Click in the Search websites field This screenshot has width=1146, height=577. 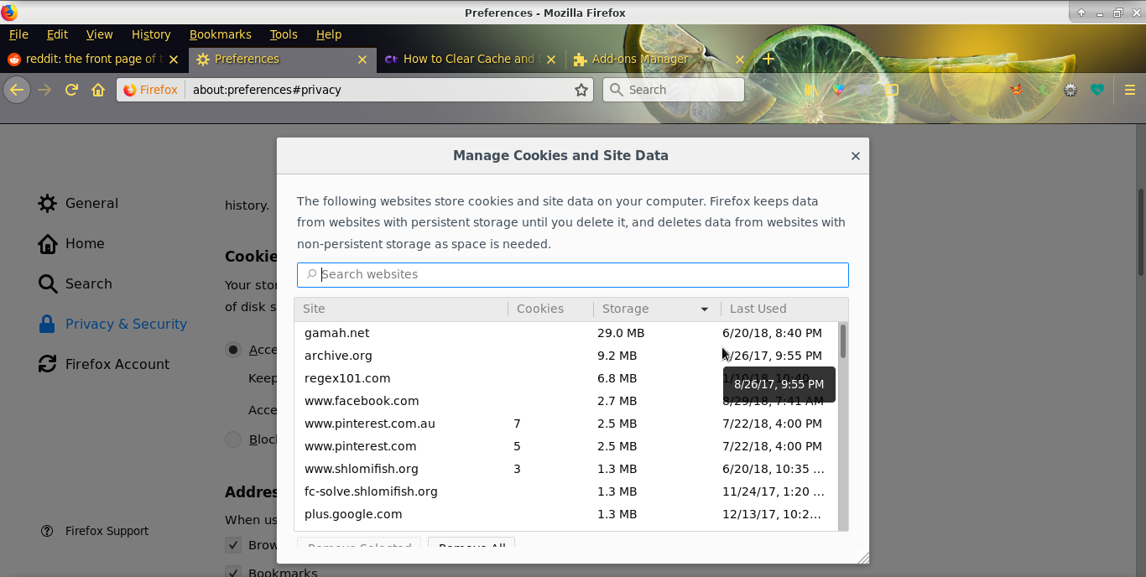pyautogui.click(x=573, y=274)
